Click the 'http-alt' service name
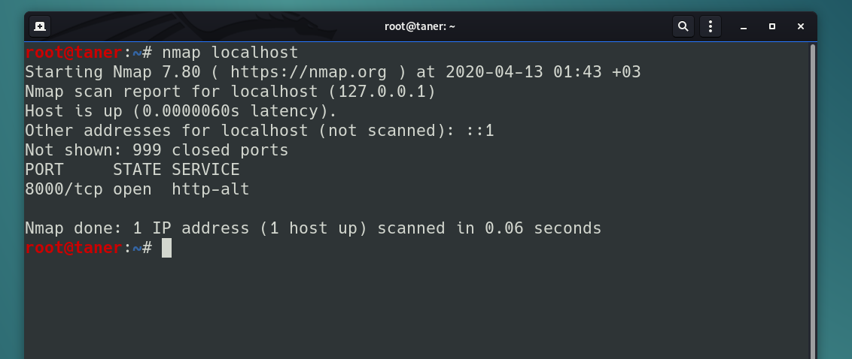 coord(210,189)
